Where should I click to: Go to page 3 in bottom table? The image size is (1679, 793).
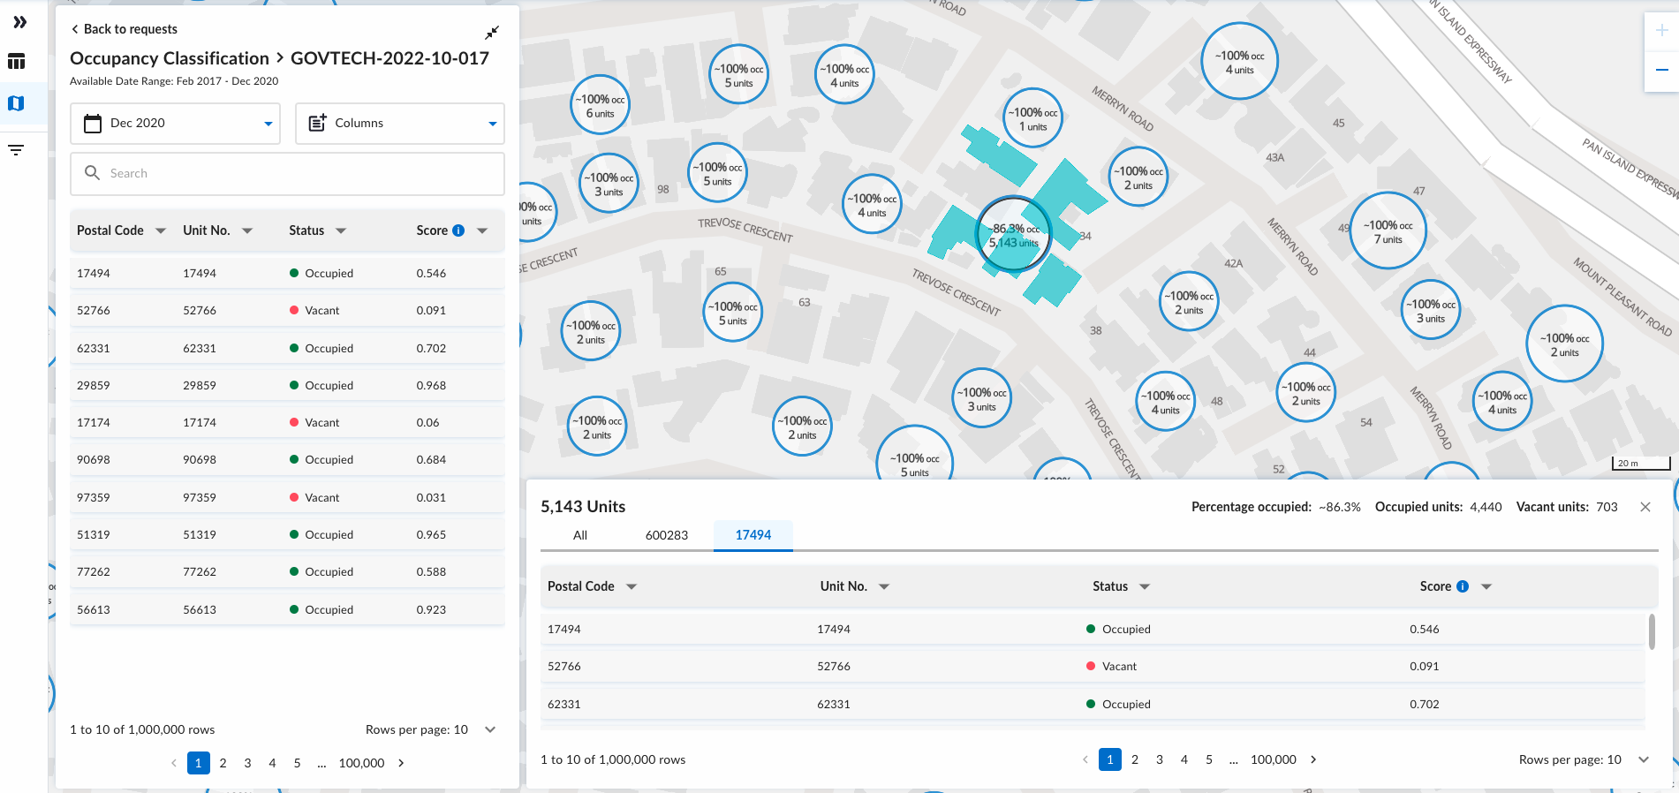(1160, 759)
